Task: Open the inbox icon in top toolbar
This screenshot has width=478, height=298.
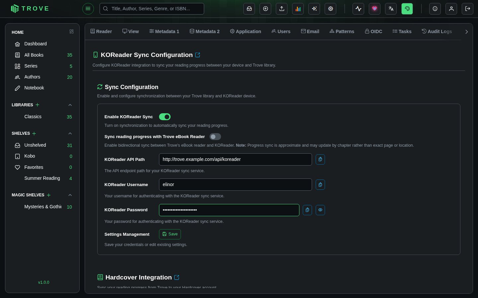Action: (249, 9)
